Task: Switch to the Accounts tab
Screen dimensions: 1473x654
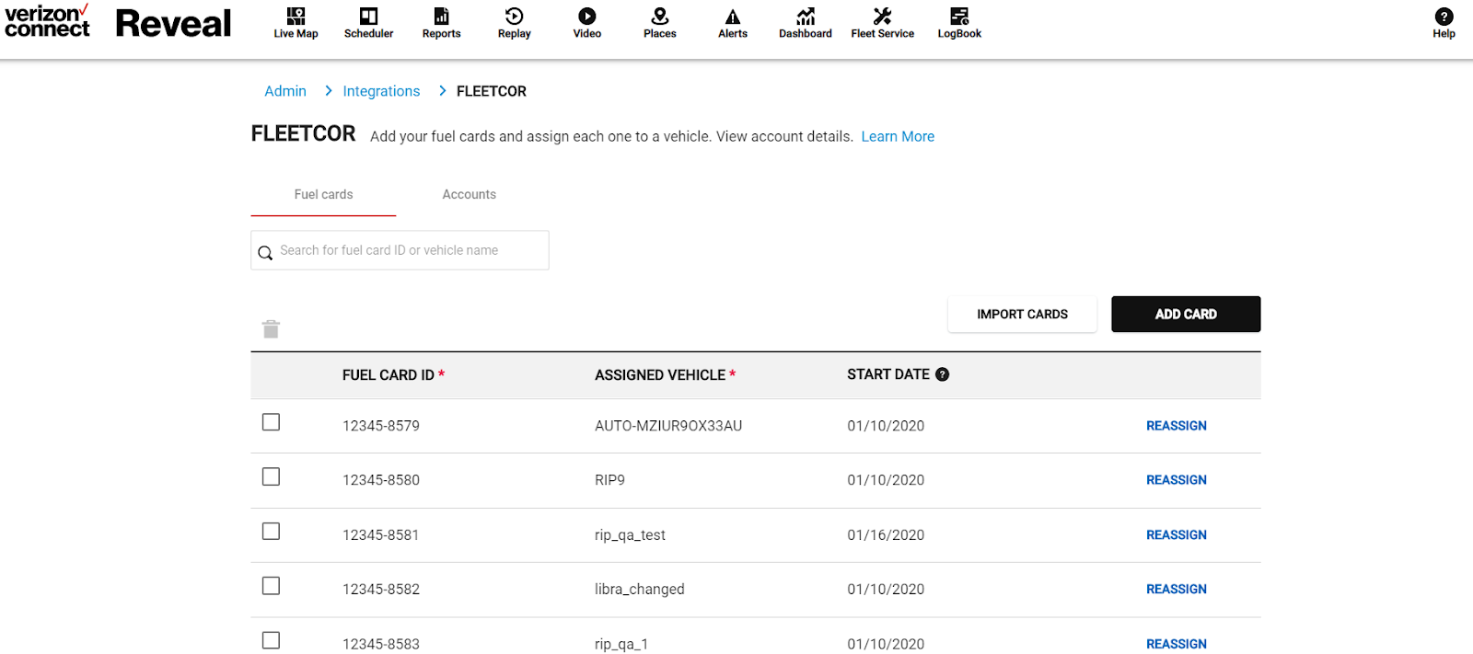Action: click(469, 194)
